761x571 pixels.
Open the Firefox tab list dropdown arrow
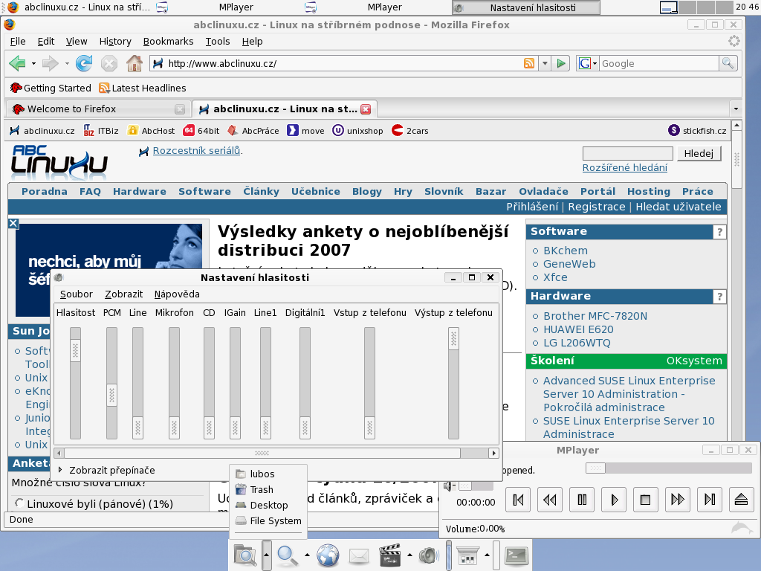click(736, 109)
